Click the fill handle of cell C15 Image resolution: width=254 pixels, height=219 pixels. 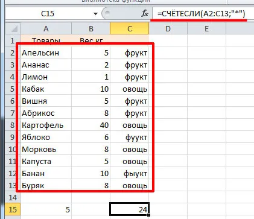148,215
